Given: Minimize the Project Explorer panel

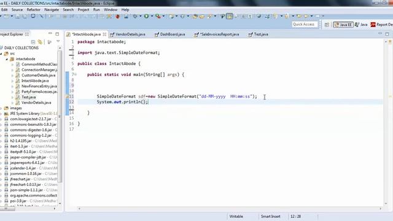Looking at the screenshot, I should [50, 33].
